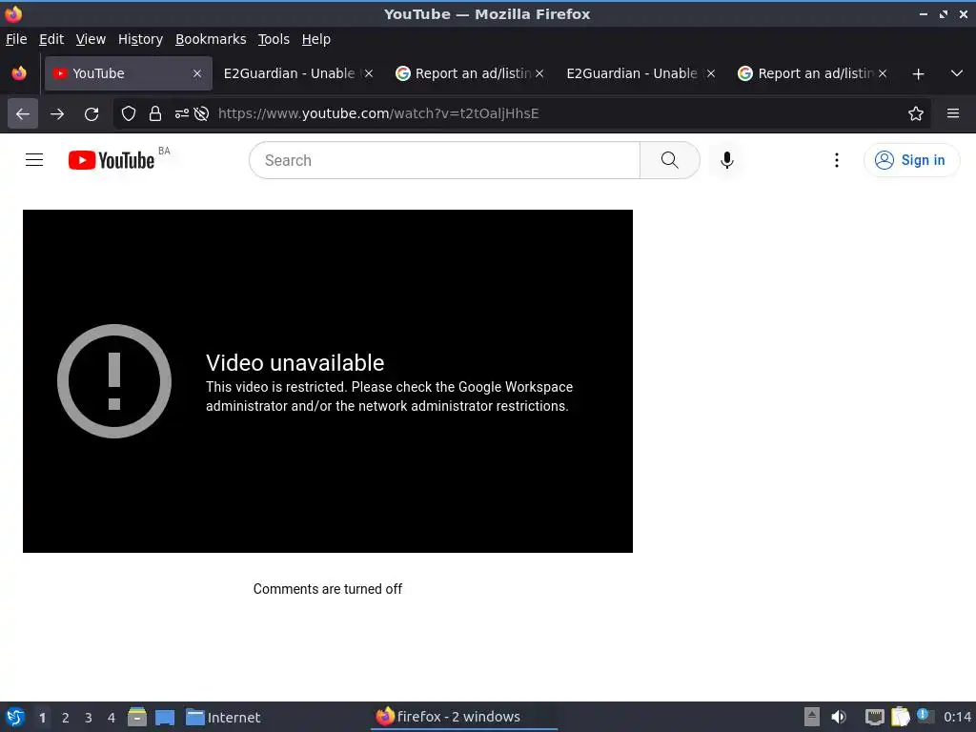The width and height of the screenshot is (976, 732).
Task: Show site security padlock info
Action: (155, 113)
